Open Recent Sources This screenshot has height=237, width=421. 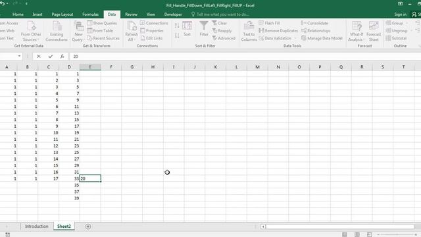pos(103,38)
